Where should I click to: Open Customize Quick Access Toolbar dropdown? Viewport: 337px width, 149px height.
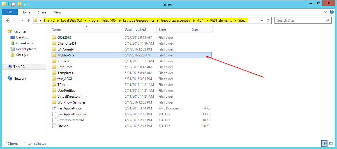click(25, 5)
